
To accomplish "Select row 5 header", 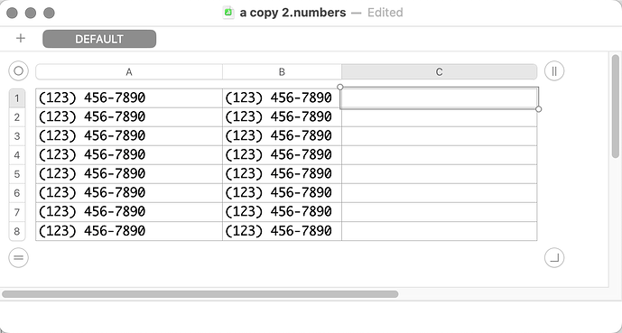I will [x=17, y=174].
